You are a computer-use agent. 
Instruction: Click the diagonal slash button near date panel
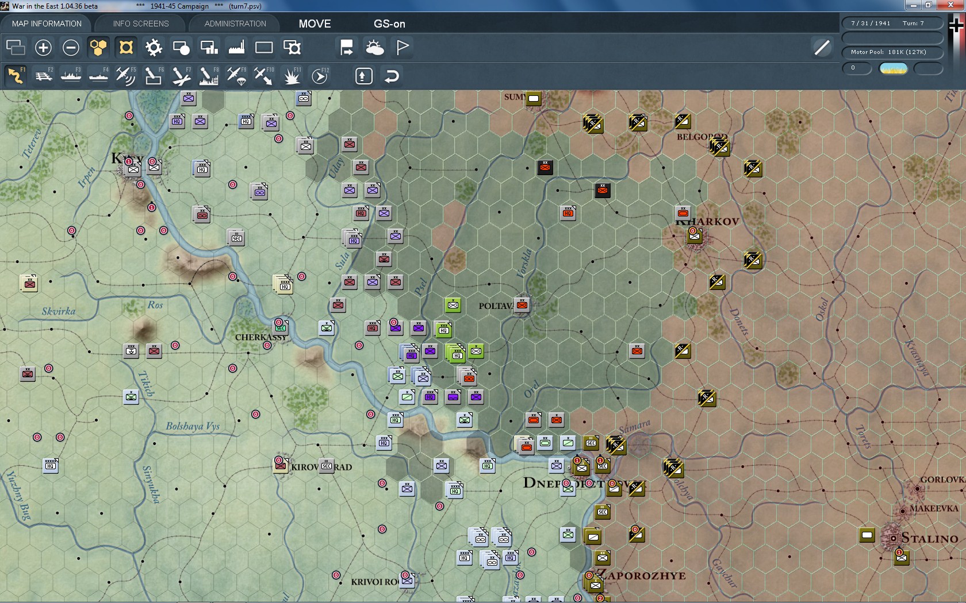(x=822, y=47)
